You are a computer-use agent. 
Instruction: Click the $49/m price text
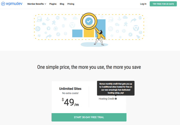point(70,102)
